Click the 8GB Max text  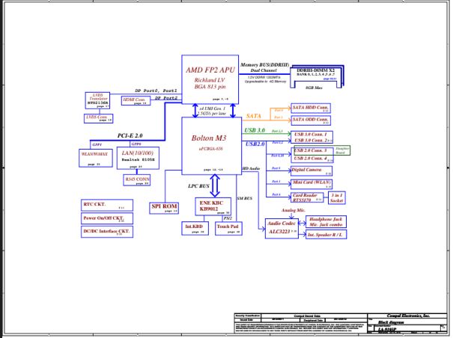314,87
